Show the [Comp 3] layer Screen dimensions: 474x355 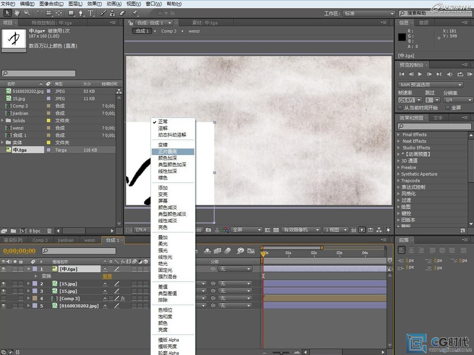coord(3,298)
